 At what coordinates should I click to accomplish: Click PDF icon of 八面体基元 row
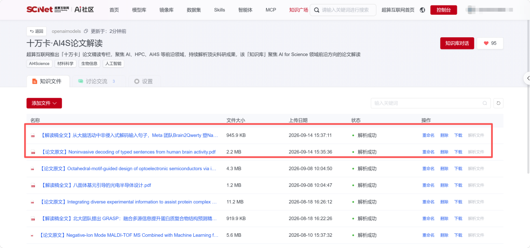(33, 185)
